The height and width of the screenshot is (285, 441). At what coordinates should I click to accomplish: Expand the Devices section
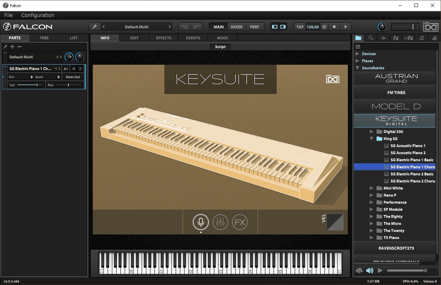click(357, 54)
